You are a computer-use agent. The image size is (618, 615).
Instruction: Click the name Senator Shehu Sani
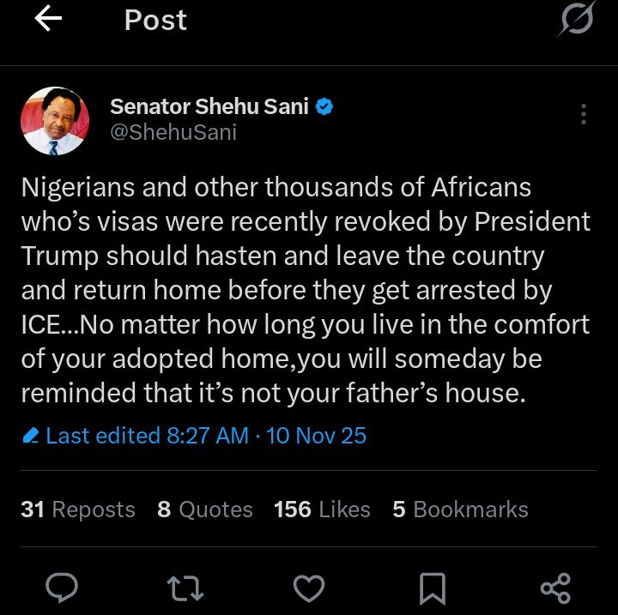pyautogui.click(x=209, y=107)
